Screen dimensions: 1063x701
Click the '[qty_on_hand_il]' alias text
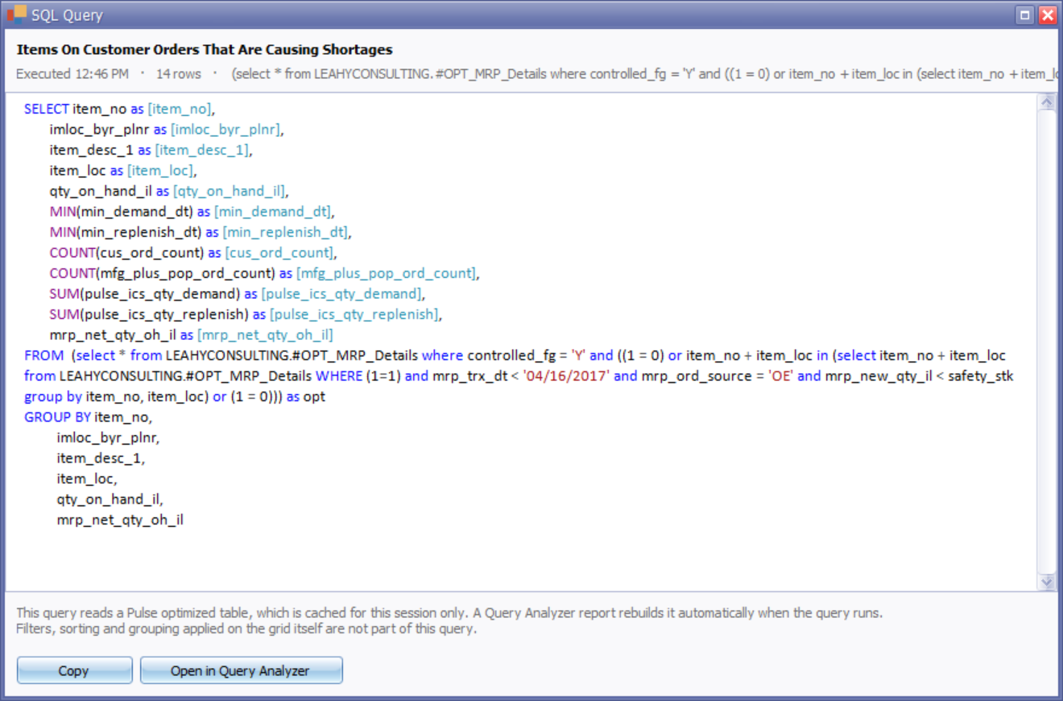(x=230, y=191)
